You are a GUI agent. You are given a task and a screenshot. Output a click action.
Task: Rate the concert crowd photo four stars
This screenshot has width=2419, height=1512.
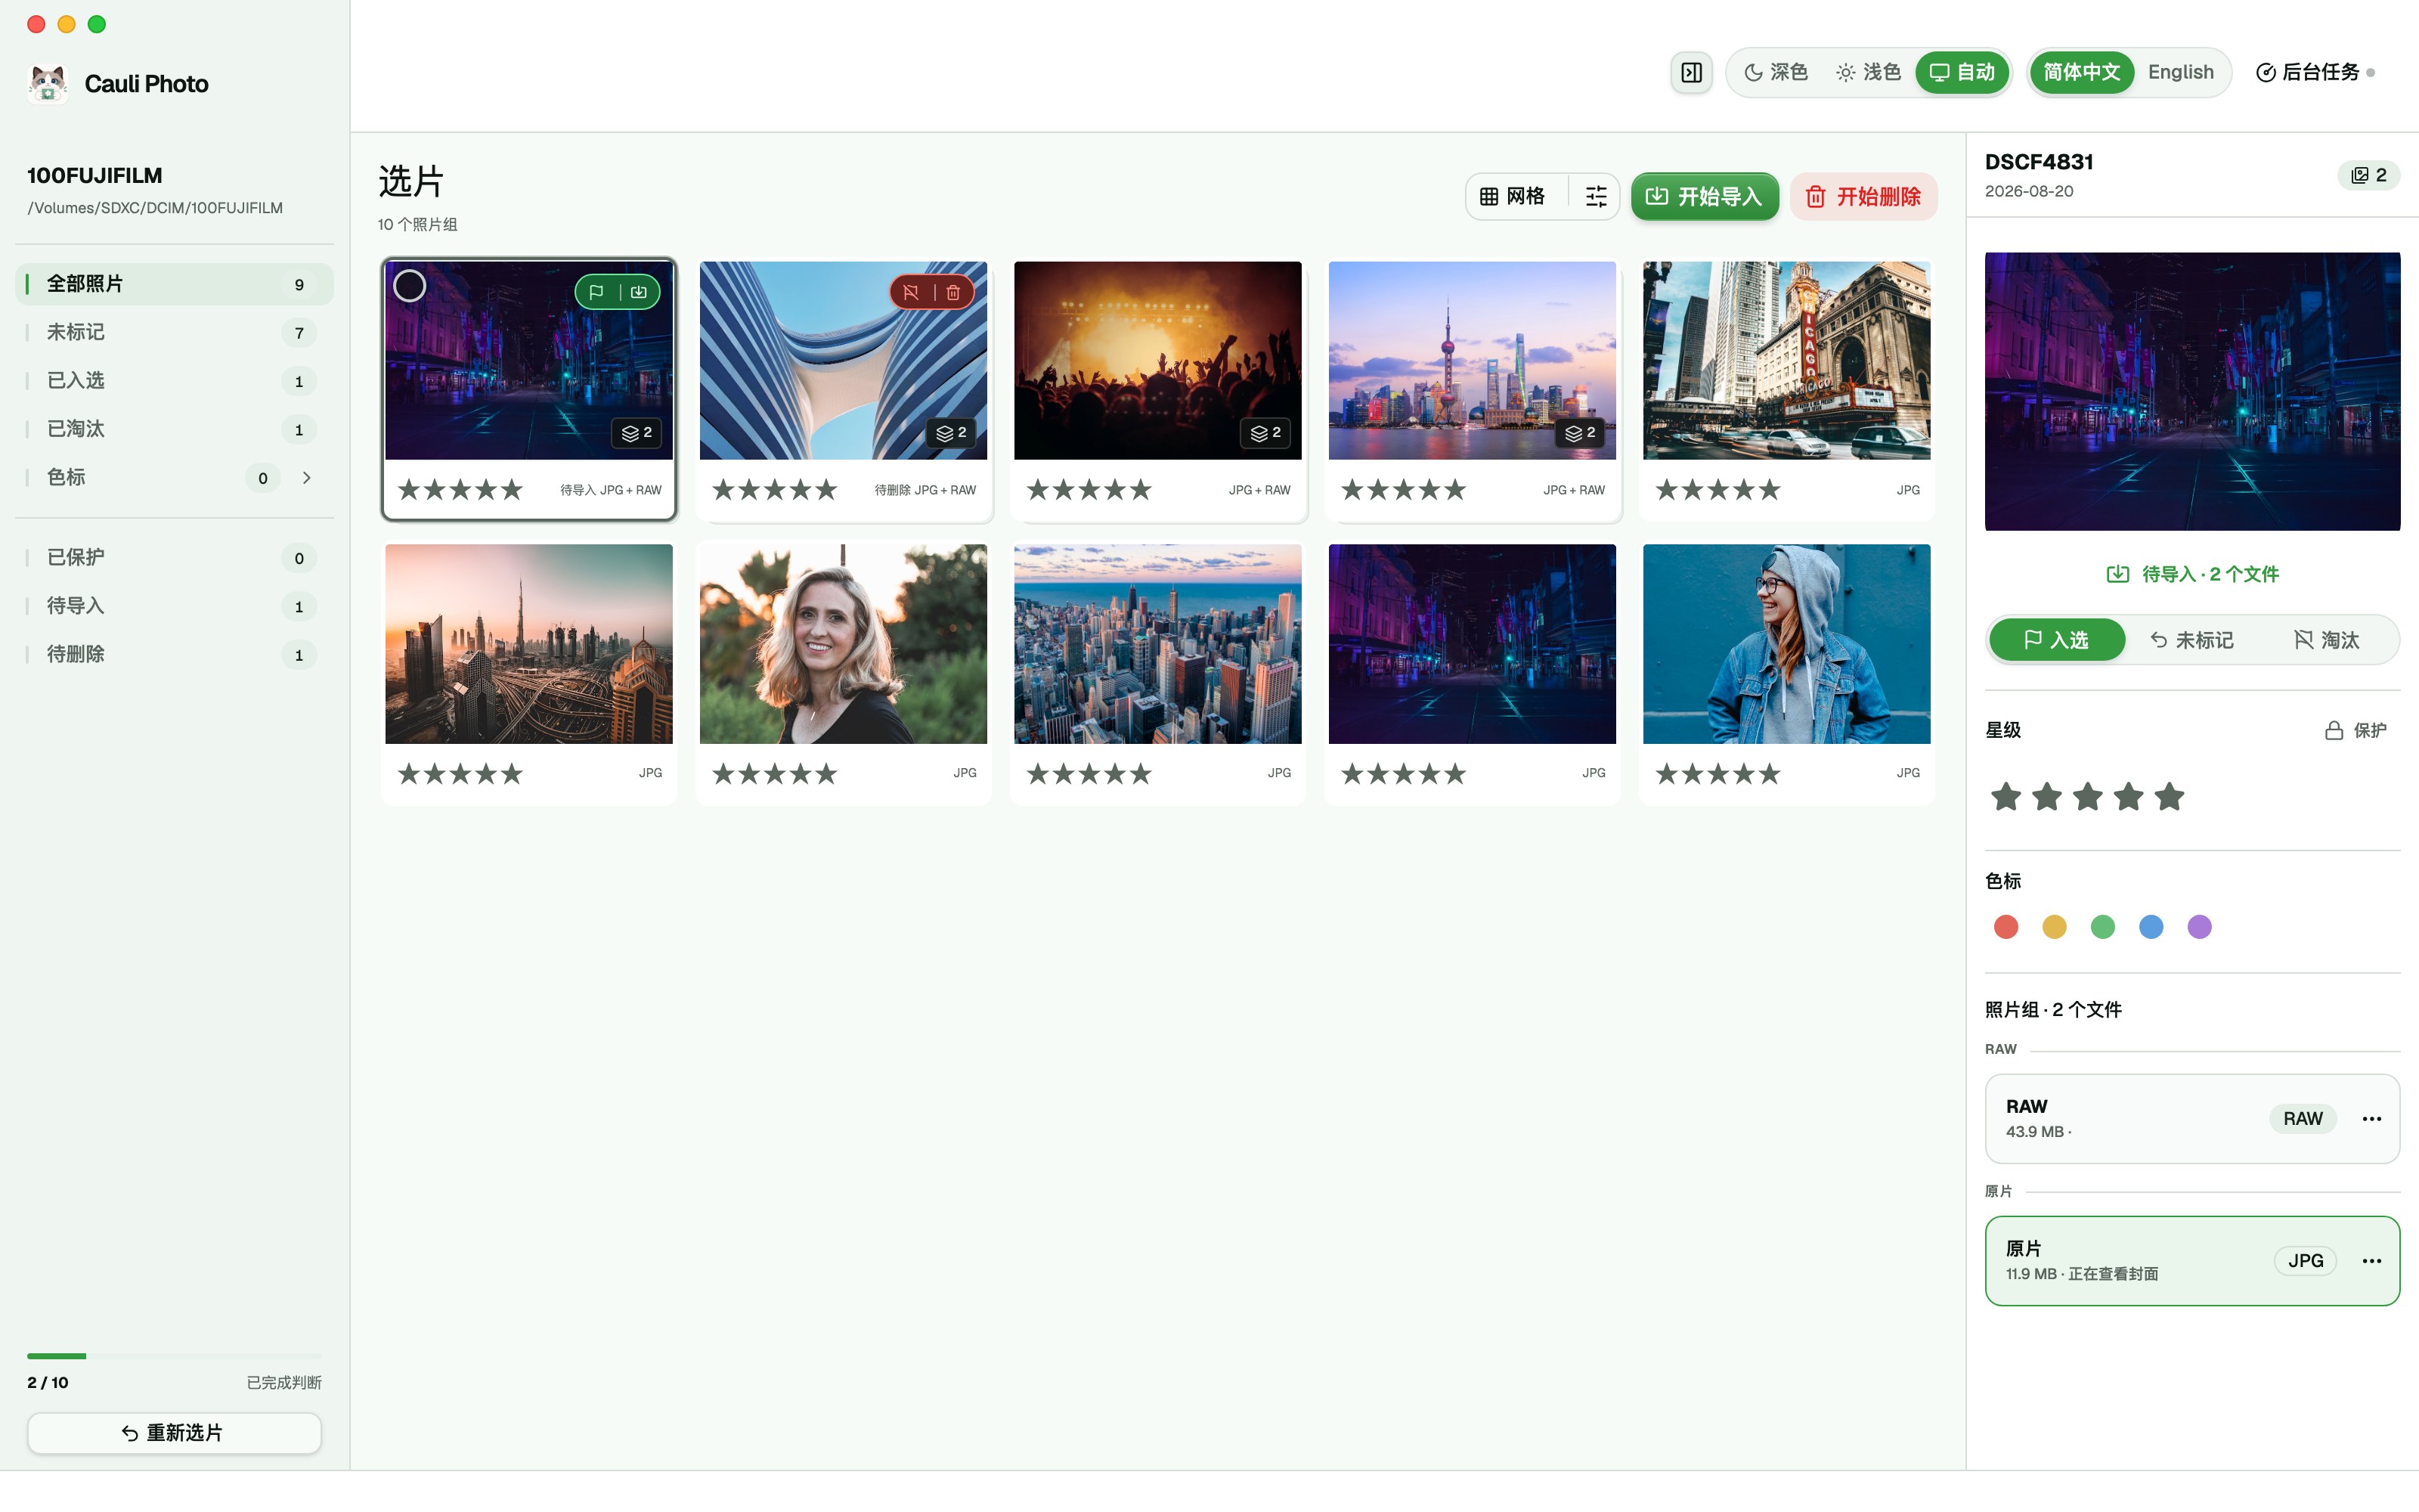pos(1114,490)
